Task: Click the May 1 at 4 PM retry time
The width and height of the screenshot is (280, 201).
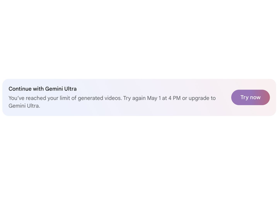Action: click(164, 98)
